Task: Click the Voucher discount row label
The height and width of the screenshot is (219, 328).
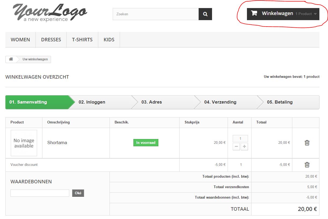Action: click(24, 165)
